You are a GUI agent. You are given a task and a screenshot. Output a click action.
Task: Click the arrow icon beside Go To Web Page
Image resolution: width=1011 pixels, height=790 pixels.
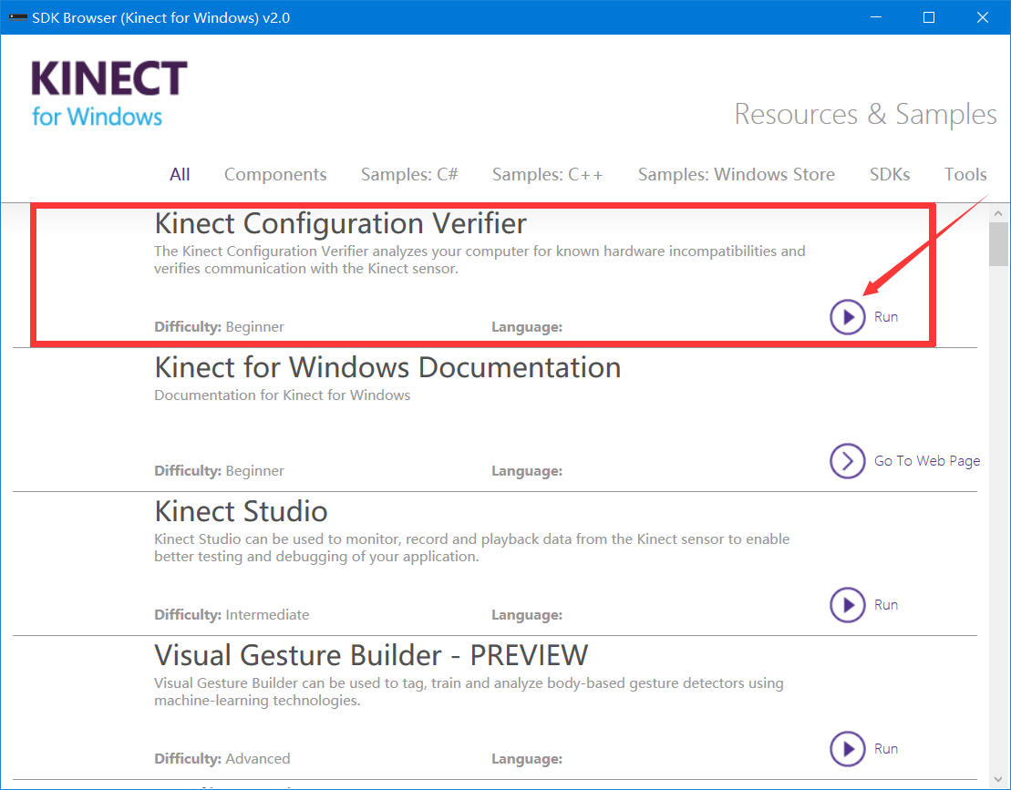pos(847,461)
